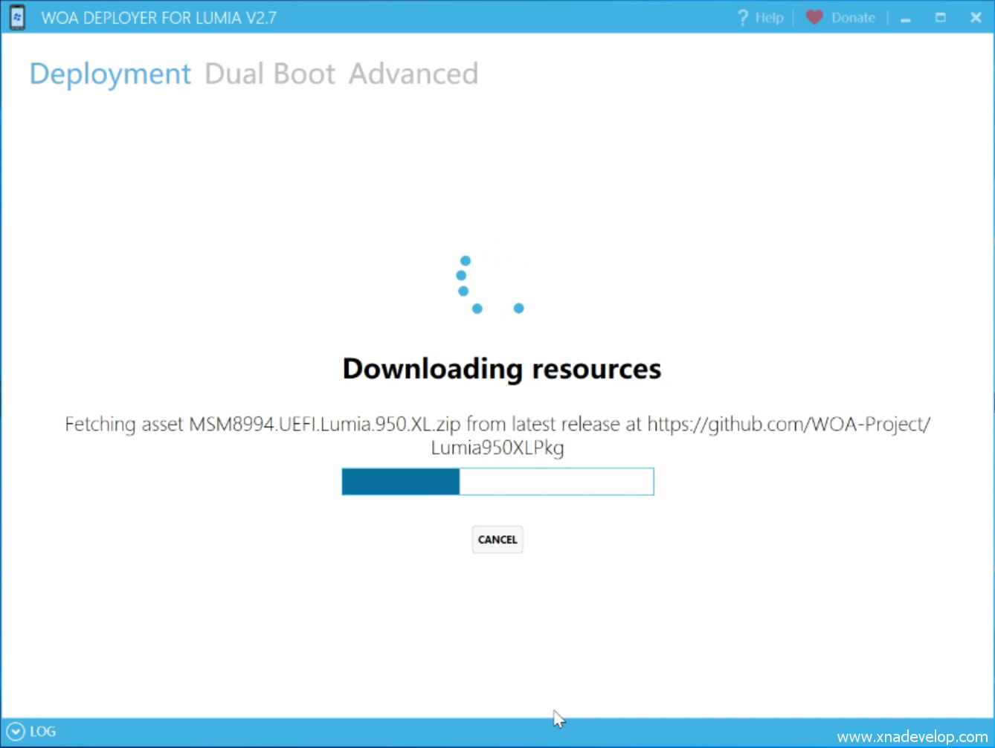Maximize the WOA Deployer window
Viewport: 995px width, 748px height.
tap(941, 17)
